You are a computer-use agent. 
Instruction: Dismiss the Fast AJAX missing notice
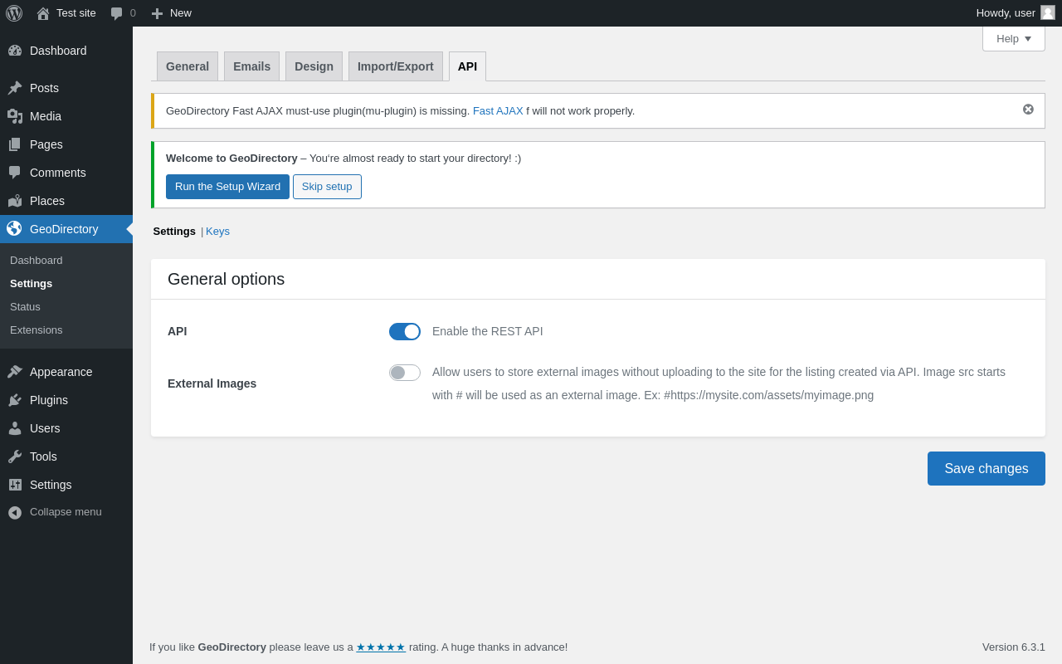point(1028,110)
